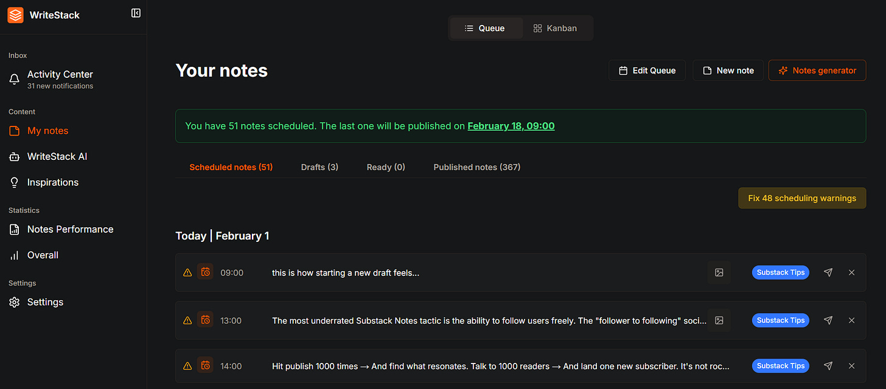
Task: Click Substack Tips tag on 14:00 note
Action: (781, 366)
